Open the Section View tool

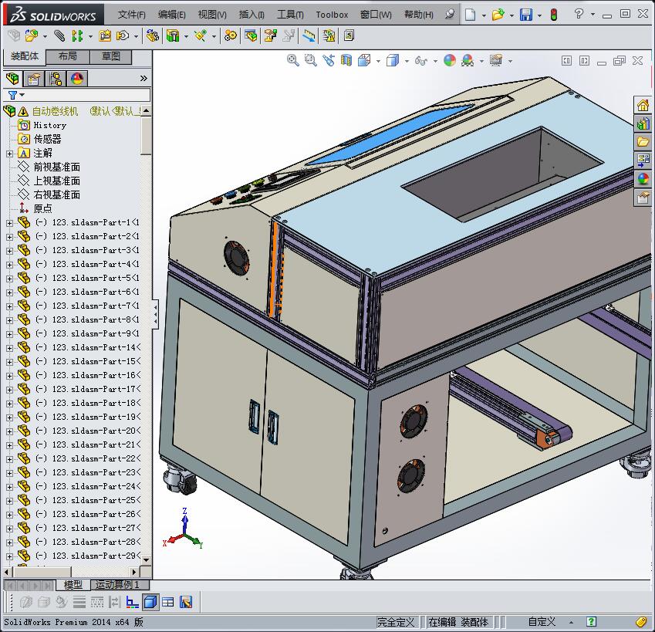345,60
